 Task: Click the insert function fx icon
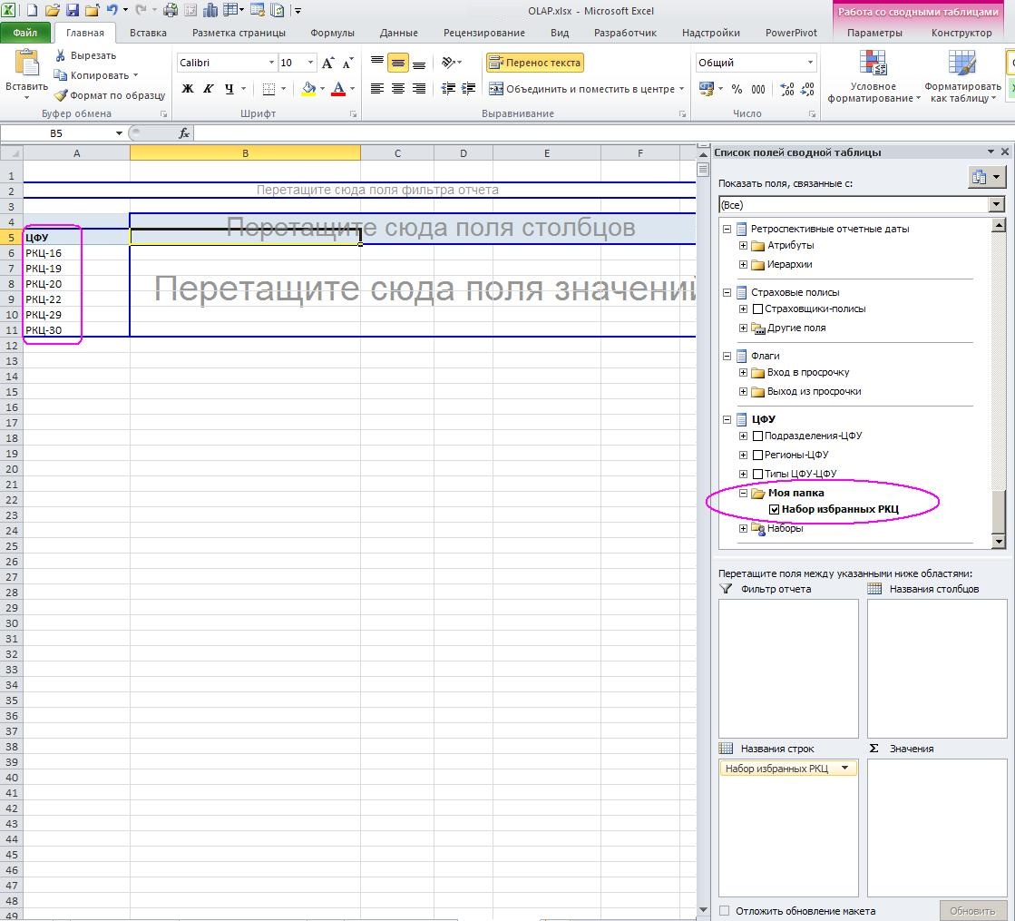click(x=184, y=132)
